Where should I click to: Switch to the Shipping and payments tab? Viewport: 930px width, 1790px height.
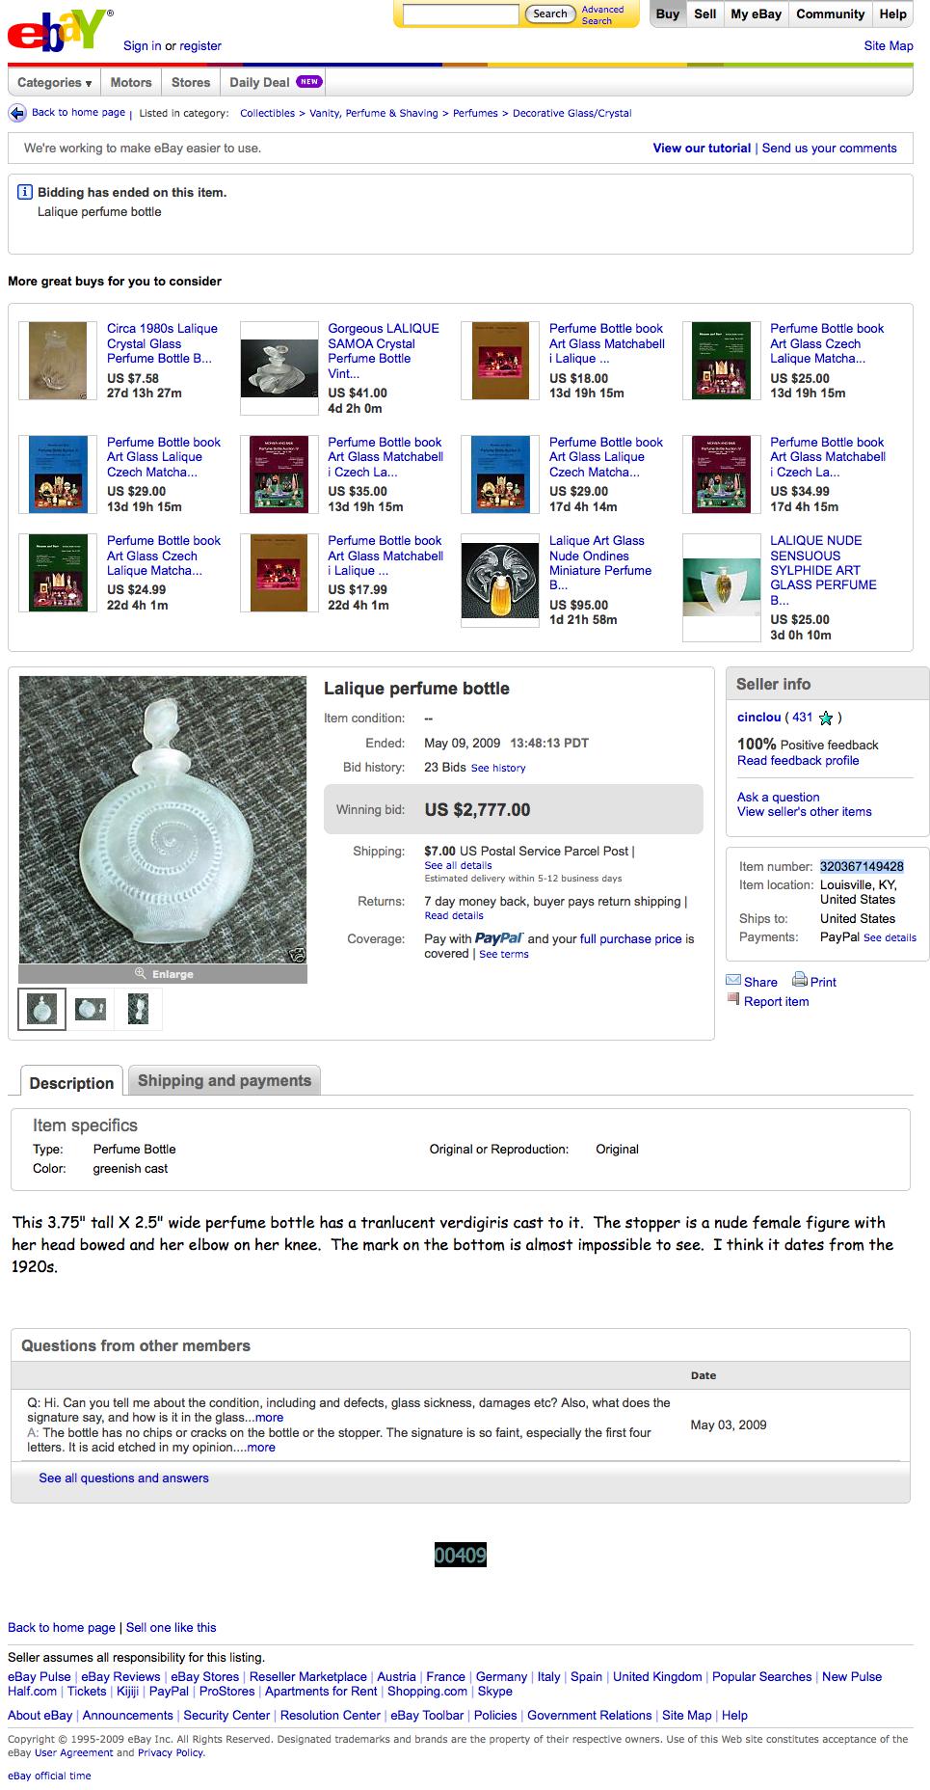point(225,1080)
